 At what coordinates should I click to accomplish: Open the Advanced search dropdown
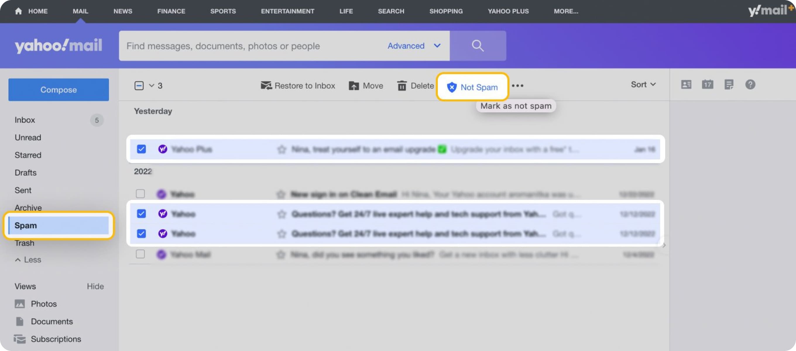click(414, 46)
